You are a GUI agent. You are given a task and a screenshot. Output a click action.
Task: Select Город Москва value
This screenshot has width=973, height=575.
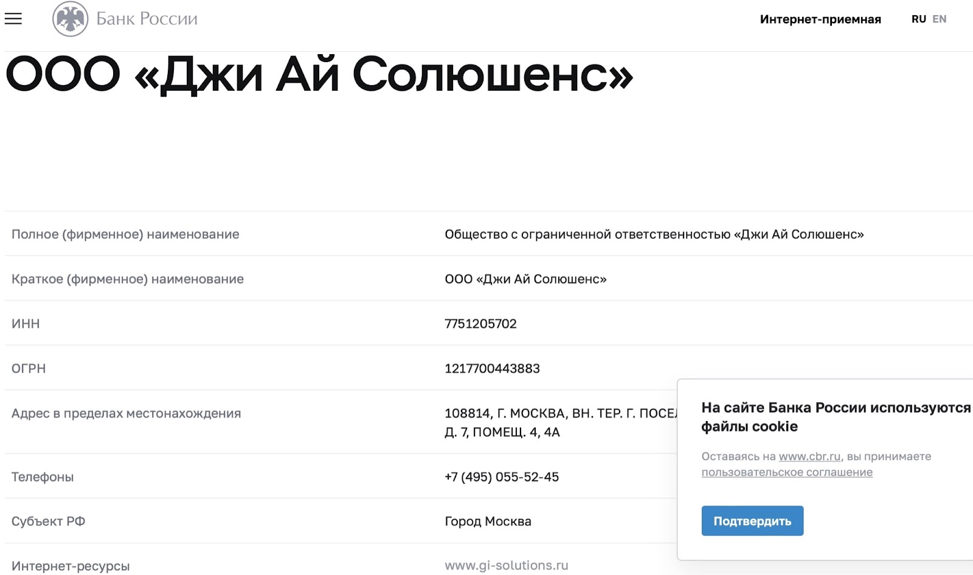click(488, 521)
